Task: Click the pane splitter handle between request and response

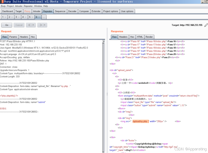Action: pos(107,94)
